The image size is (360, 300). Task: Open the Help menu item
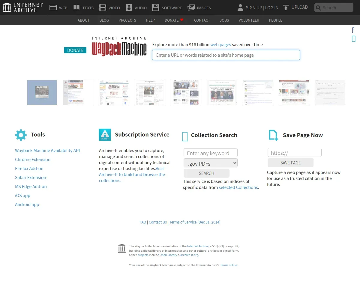point(150,20)
